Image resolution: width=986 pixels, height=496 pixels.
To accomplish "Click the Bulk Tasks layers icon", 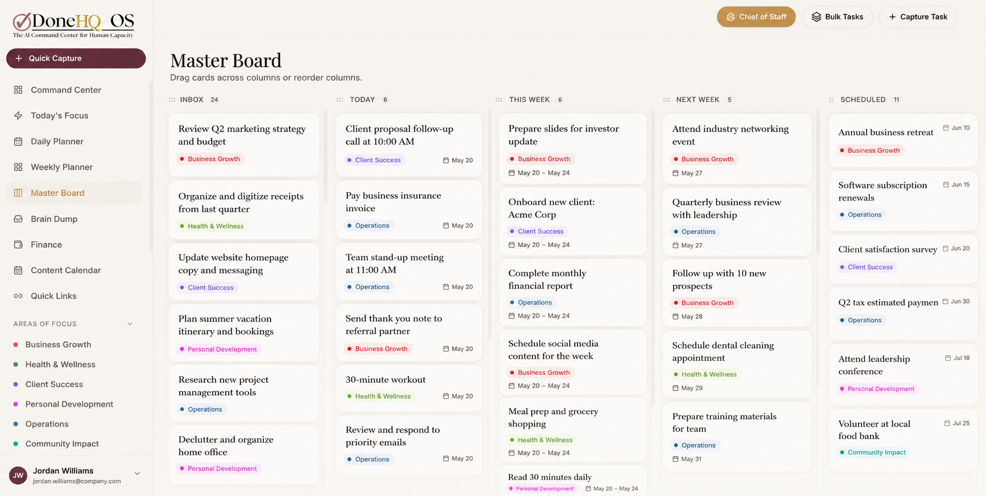I will point(816,17).
